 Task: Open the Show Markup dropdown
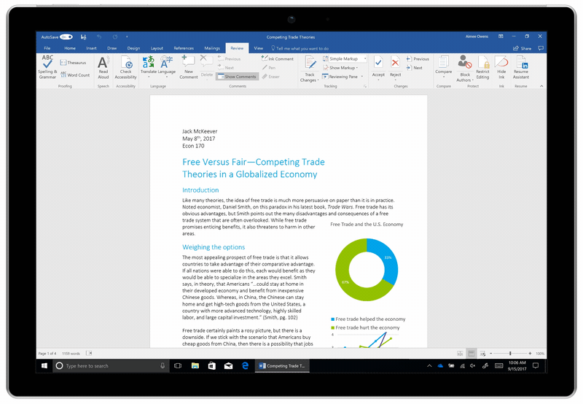click(344, 67)
